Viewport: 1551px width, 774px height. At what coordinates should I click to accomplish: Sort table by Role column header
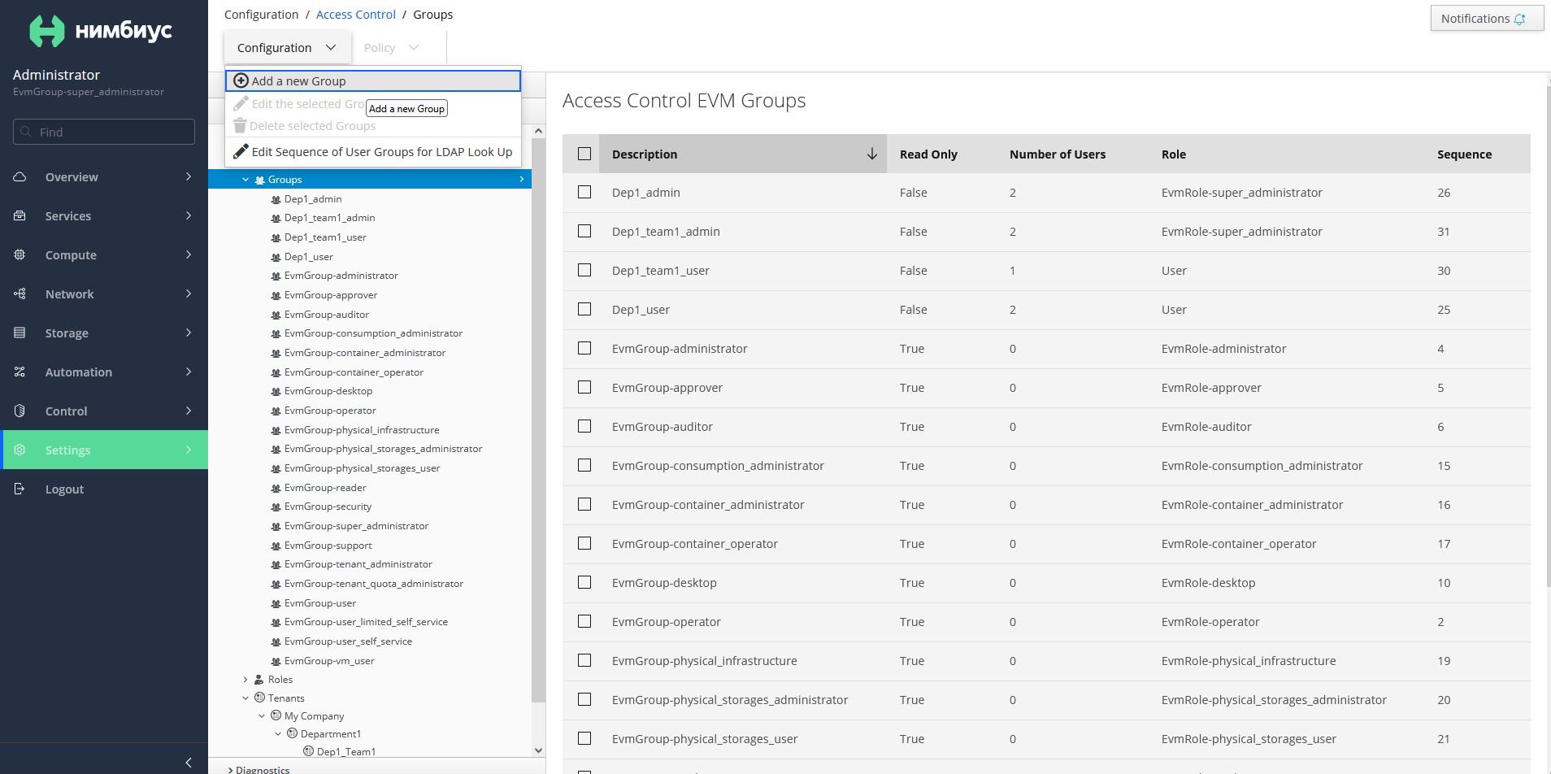tap(1174, 154)
